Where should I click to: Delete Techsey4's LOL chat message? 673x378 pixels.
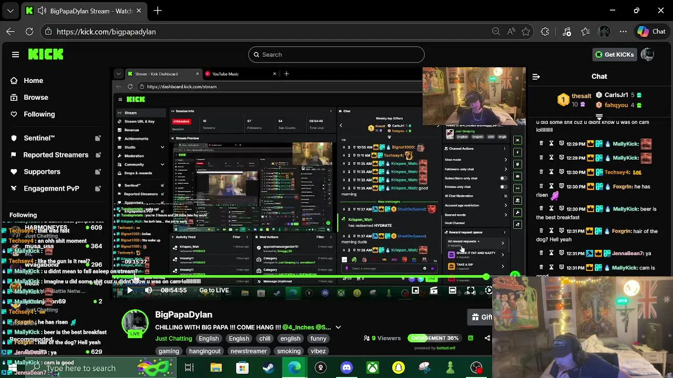(541, 172)
